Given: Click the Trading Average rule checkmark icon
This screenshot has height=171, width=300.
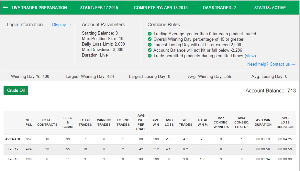Looking at the screenshot, I should (150, 34).
